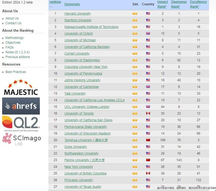216x191 pixels.
Task: Click the Canada flag beside University of Toronto
Action: point(148,113)
